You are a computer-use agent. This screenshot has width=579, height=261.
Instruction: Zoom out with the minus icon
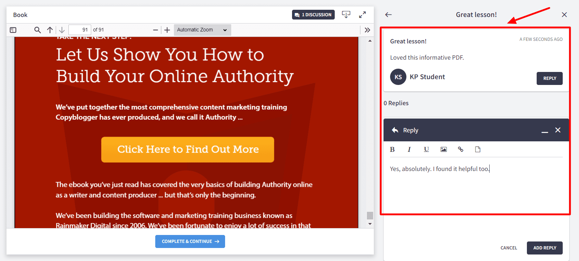click(x=155, y=30)
